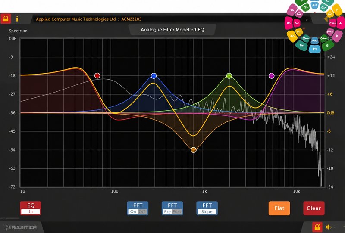Select the green EQ band node
Viewport: 345px width, 233px height.
point(229,76)
